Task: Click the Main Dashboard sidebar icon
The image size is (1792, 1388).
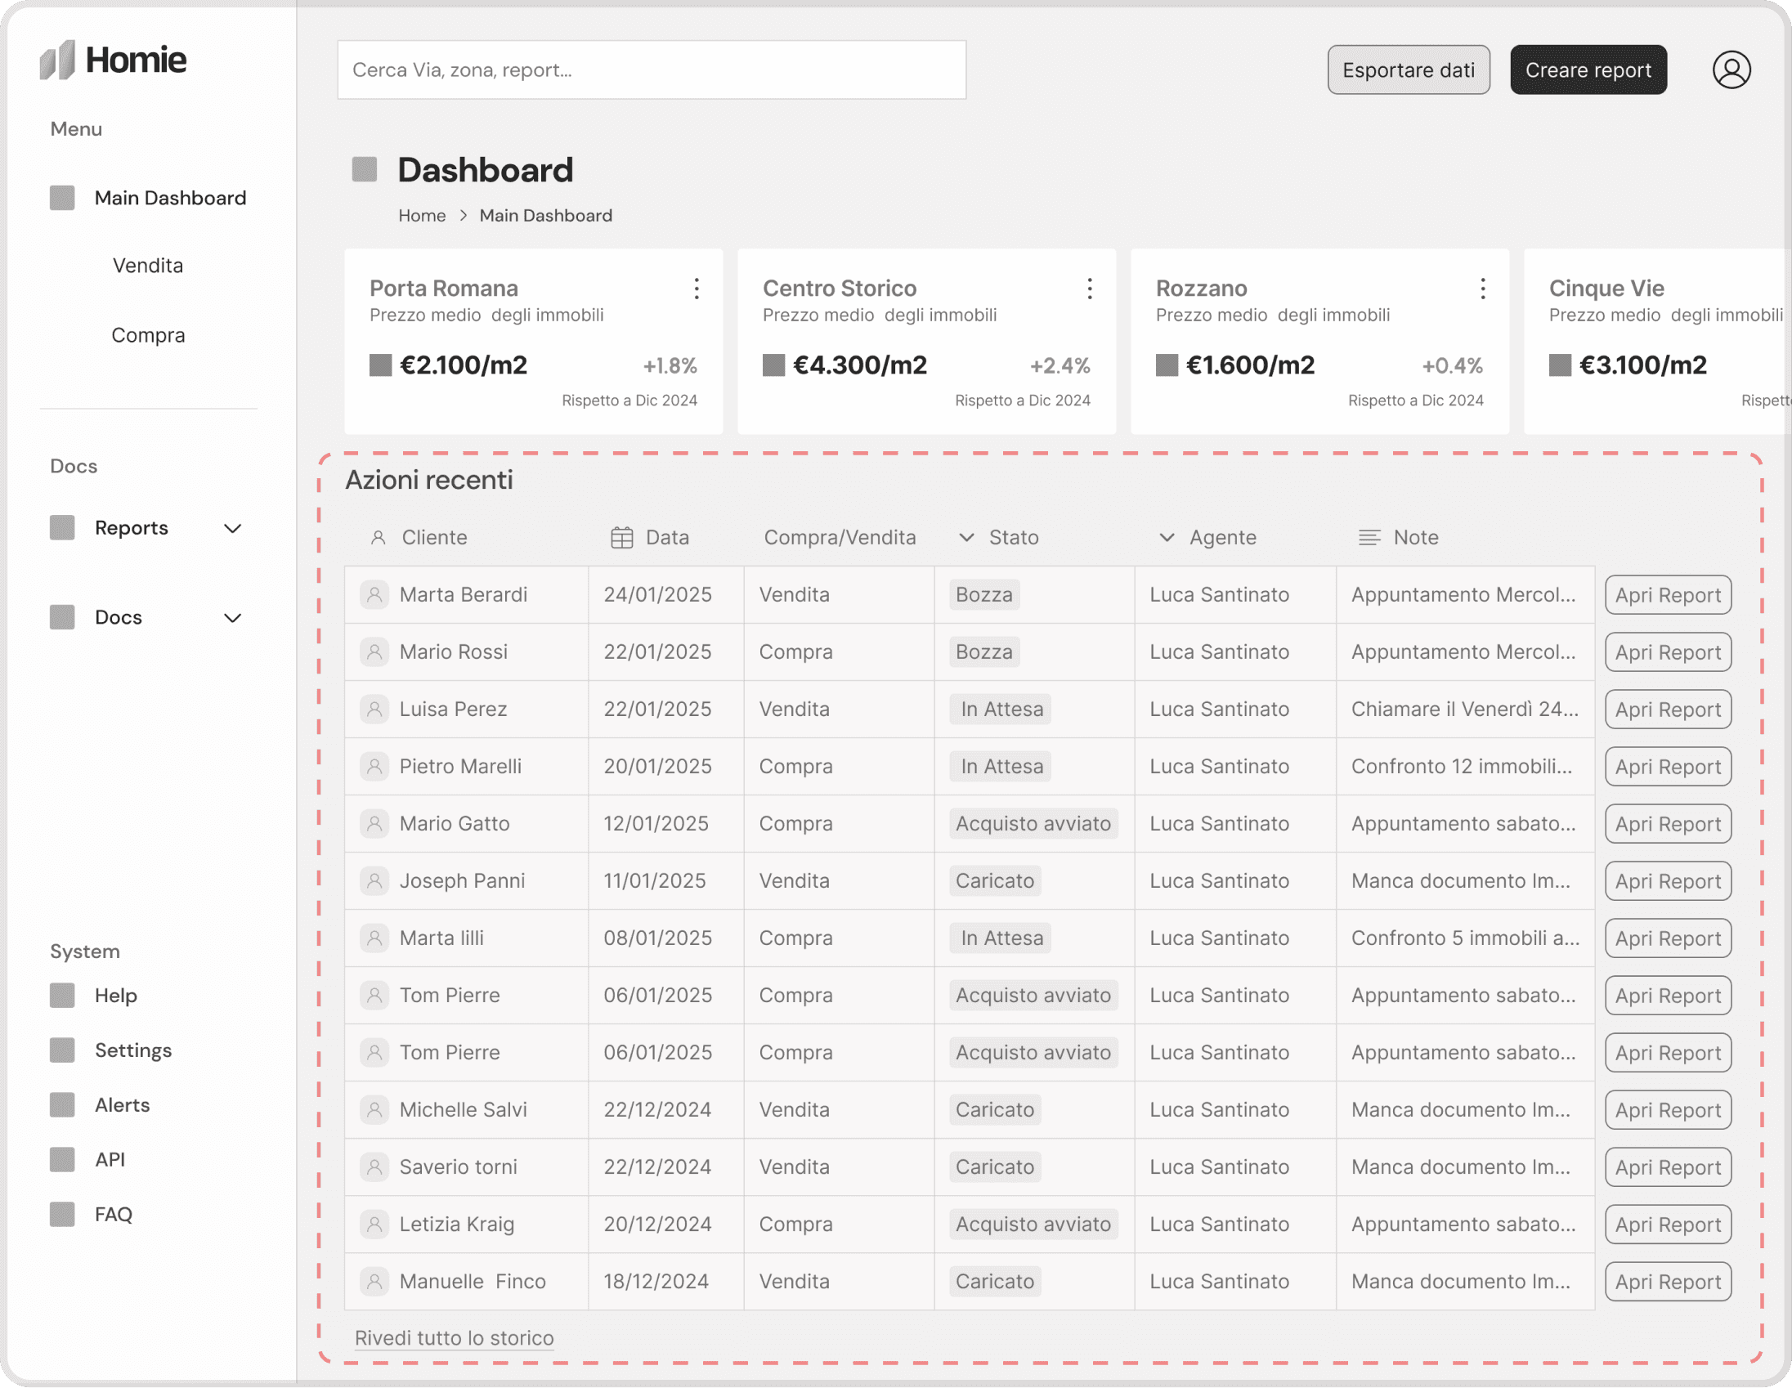Action: coord(62,198)
